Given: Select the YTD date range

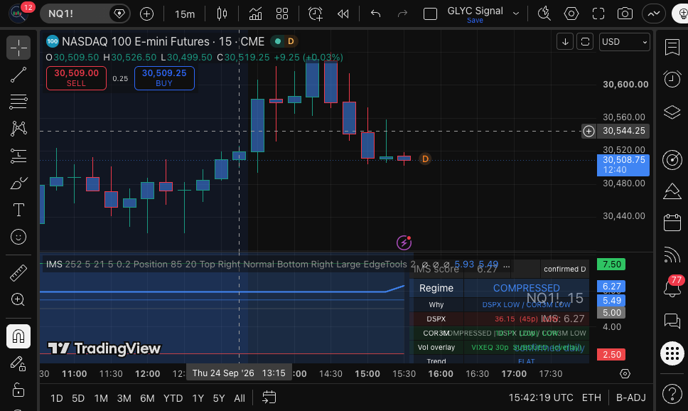Looking at the screenshot, I should coord(173,398).
